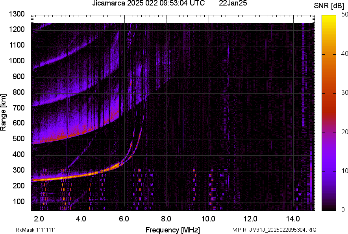
Task: Click the 12.0 frequency tick label
Action: (x=251, y=218)
